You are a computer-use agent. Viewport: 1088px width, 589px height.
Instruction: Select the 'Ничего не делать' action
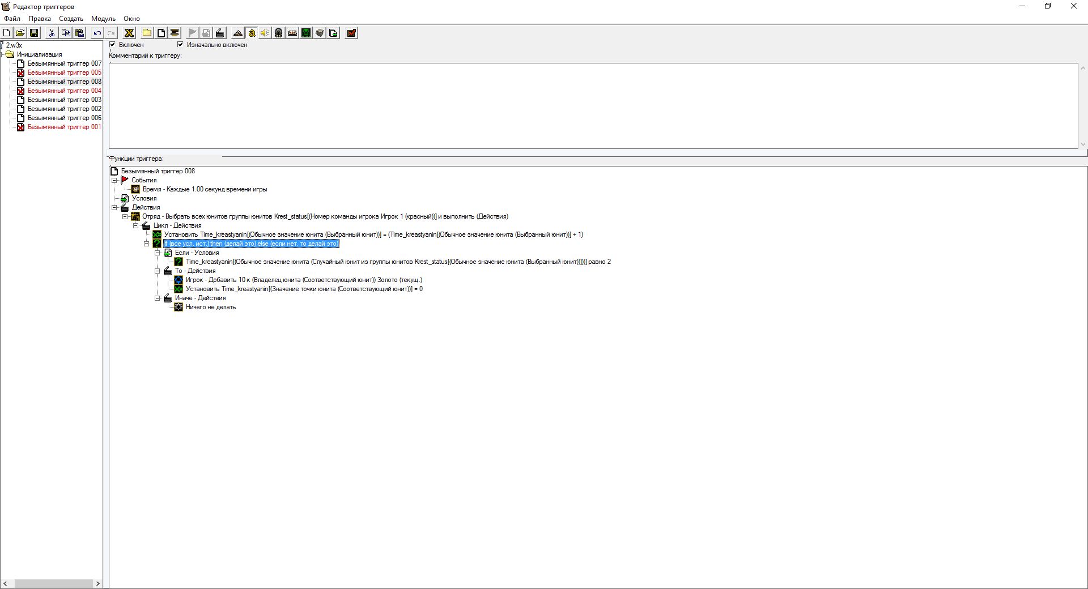pyautogui.click(x=210, y=307)
